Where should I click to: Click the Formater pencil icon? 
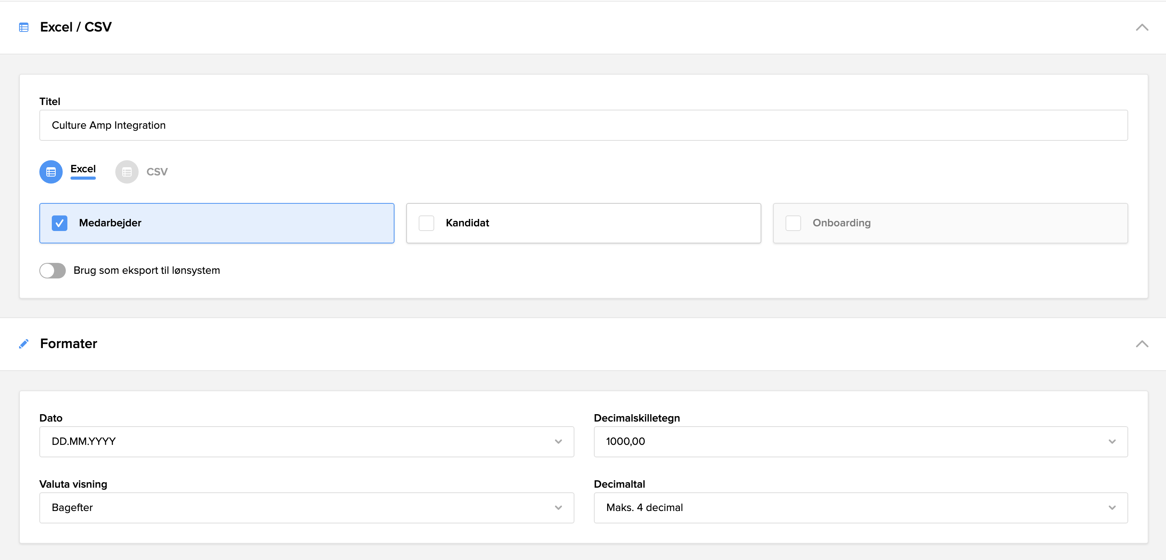point(23,344)
